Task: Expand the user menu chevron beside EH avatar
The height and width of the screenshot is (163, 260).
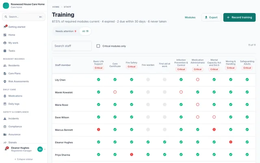Action: click(45, 149)
